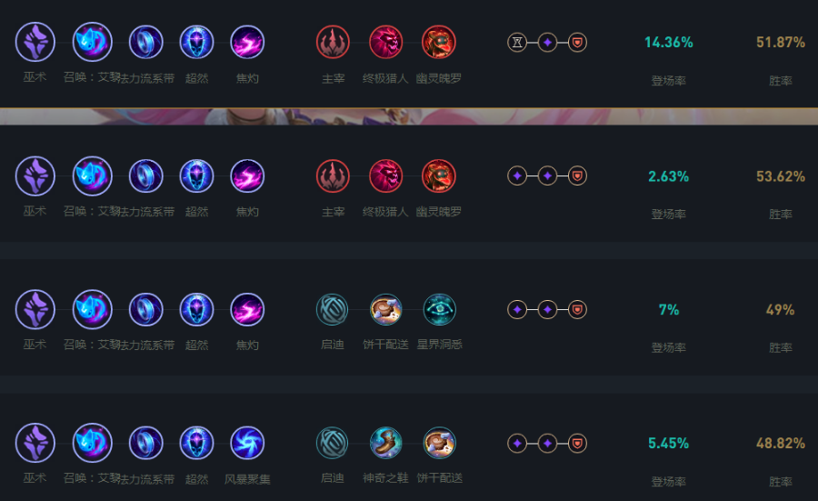Select Manaflow Band icon in the 2.63% row
The height and width of the screenshot is (501, 818).
145,175
